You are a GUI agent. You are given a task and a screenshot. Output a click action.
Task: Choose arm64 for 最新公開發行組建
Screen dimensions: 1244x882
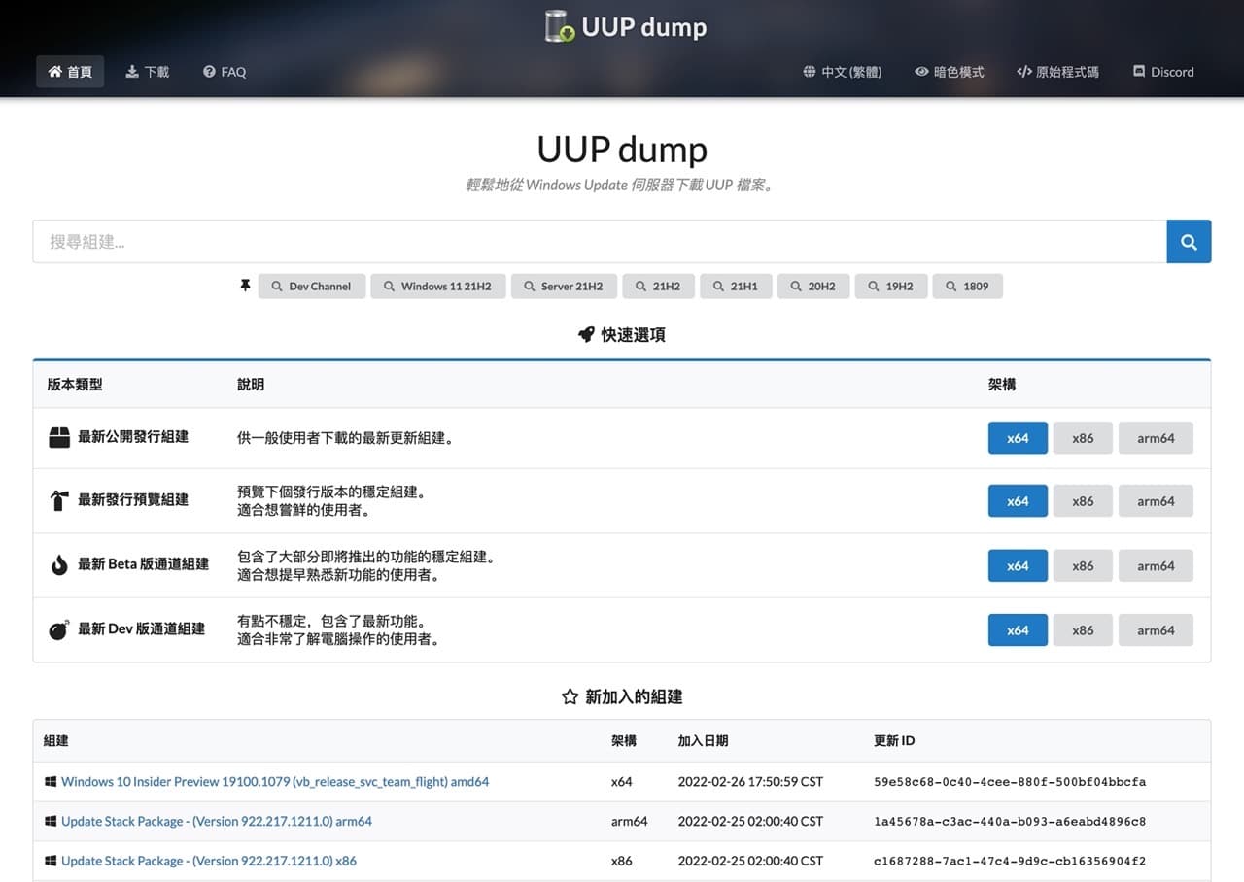[x=1156, y=438]
